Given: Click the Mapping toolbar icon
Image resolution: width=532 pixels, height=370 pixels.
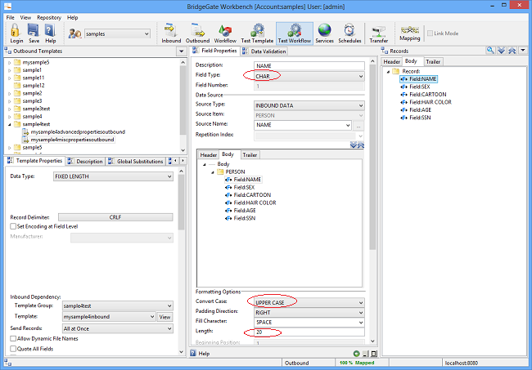Looking at the screenshot, I should tap(409, 33).
